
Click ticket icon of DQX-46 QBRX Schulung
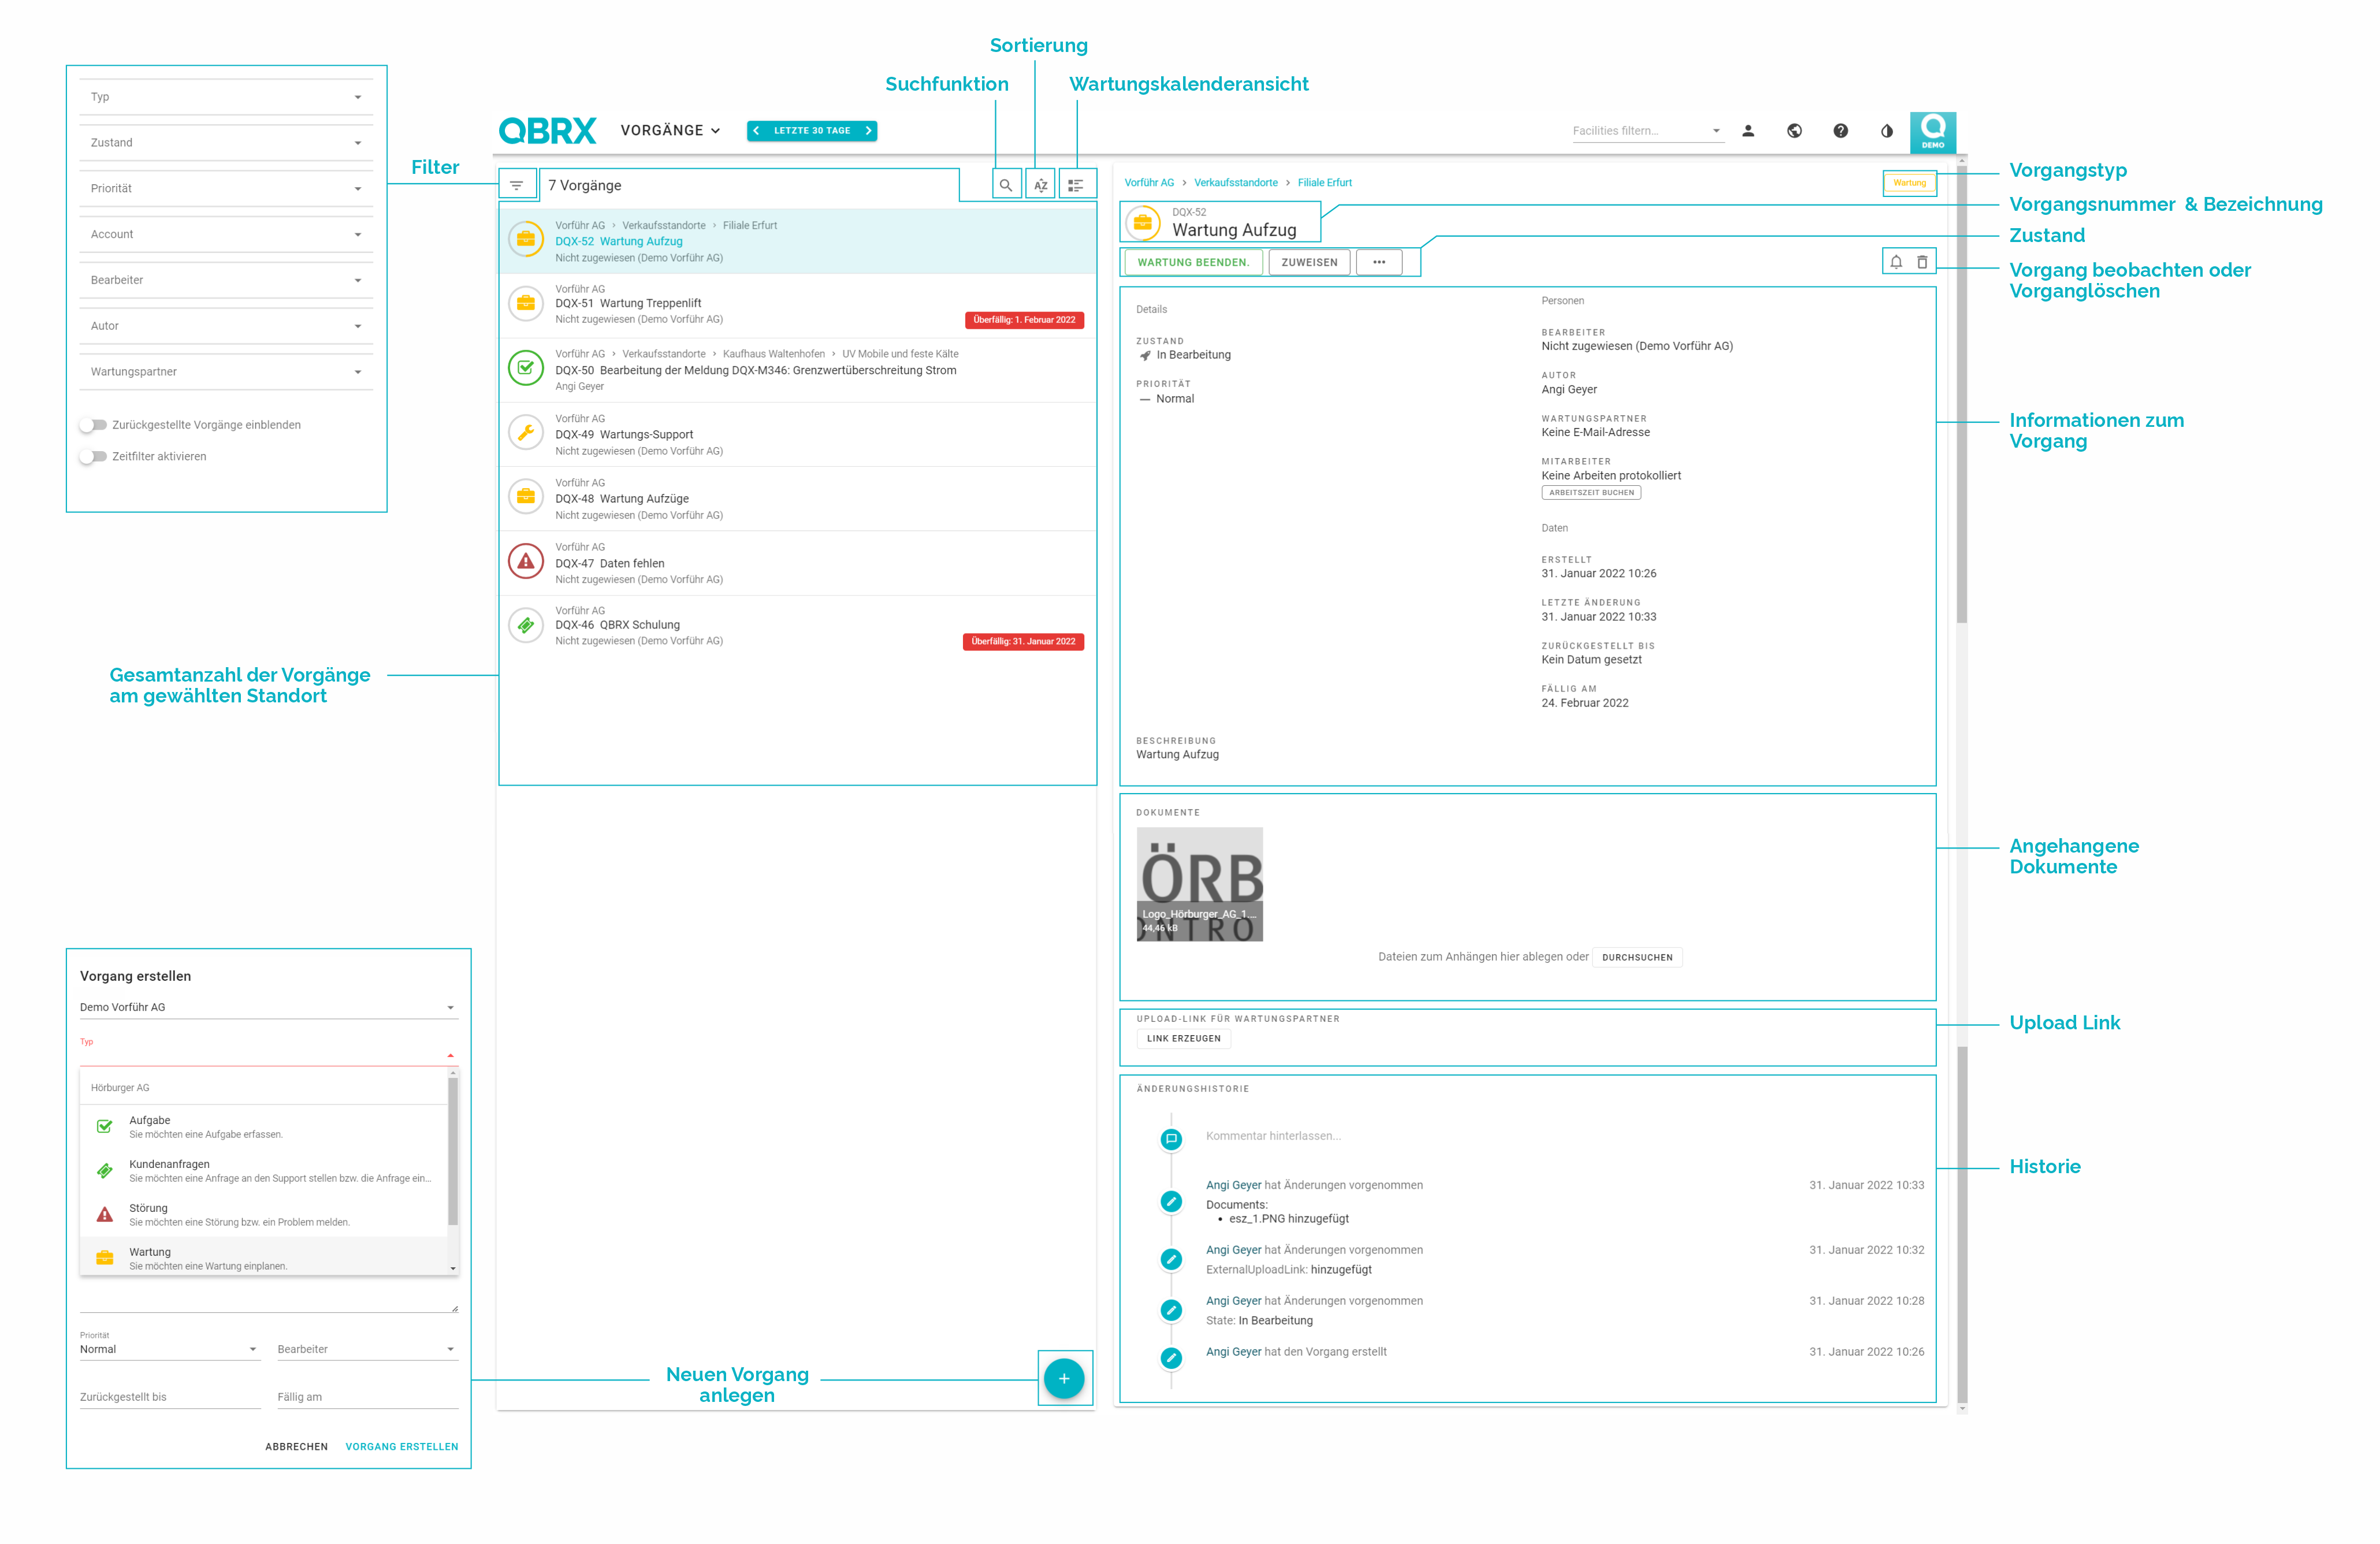tap(526, 625)
